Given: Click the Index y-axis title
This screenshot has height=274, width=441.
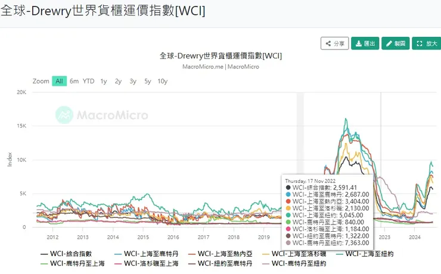Looking at the screenshot, I should click(10, 160).
